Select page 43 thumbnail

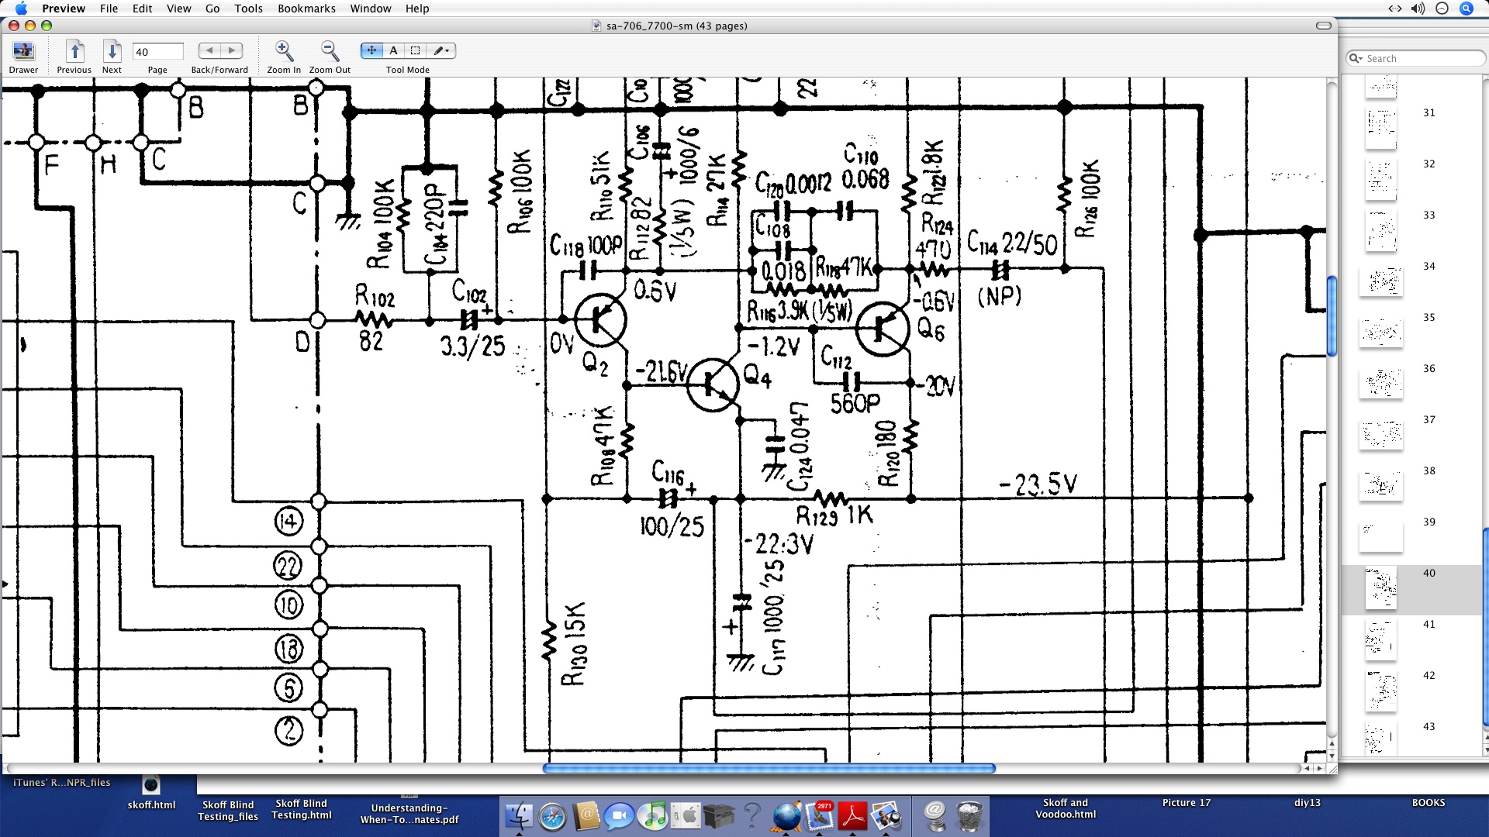pyautogui.click(x=1380, y=738)
